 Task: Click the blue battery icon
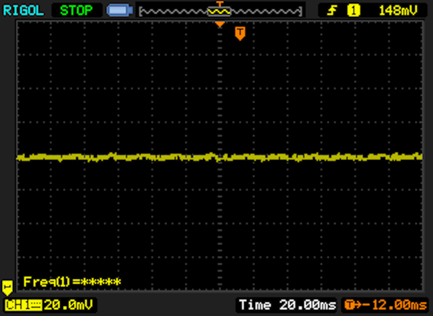pos(120,10)
